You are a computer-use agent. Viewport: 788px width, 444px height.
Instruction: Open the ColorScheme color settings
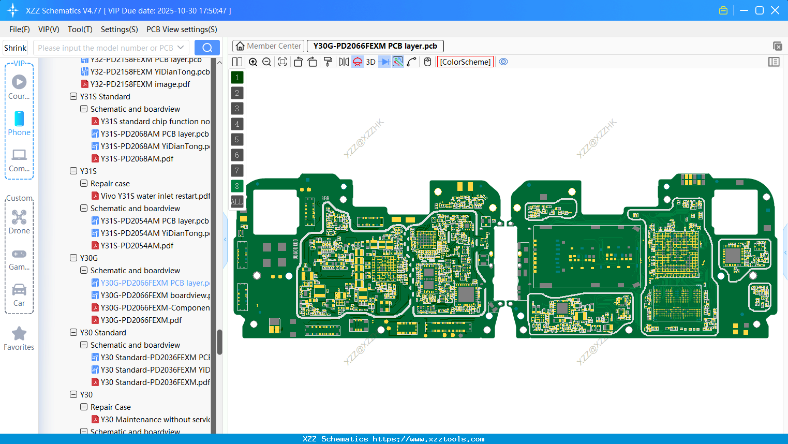tap(465, 62)
